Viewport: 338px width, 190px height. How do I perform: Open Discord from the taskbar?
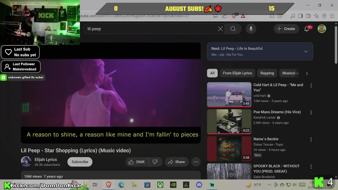[x=199, y=185]
